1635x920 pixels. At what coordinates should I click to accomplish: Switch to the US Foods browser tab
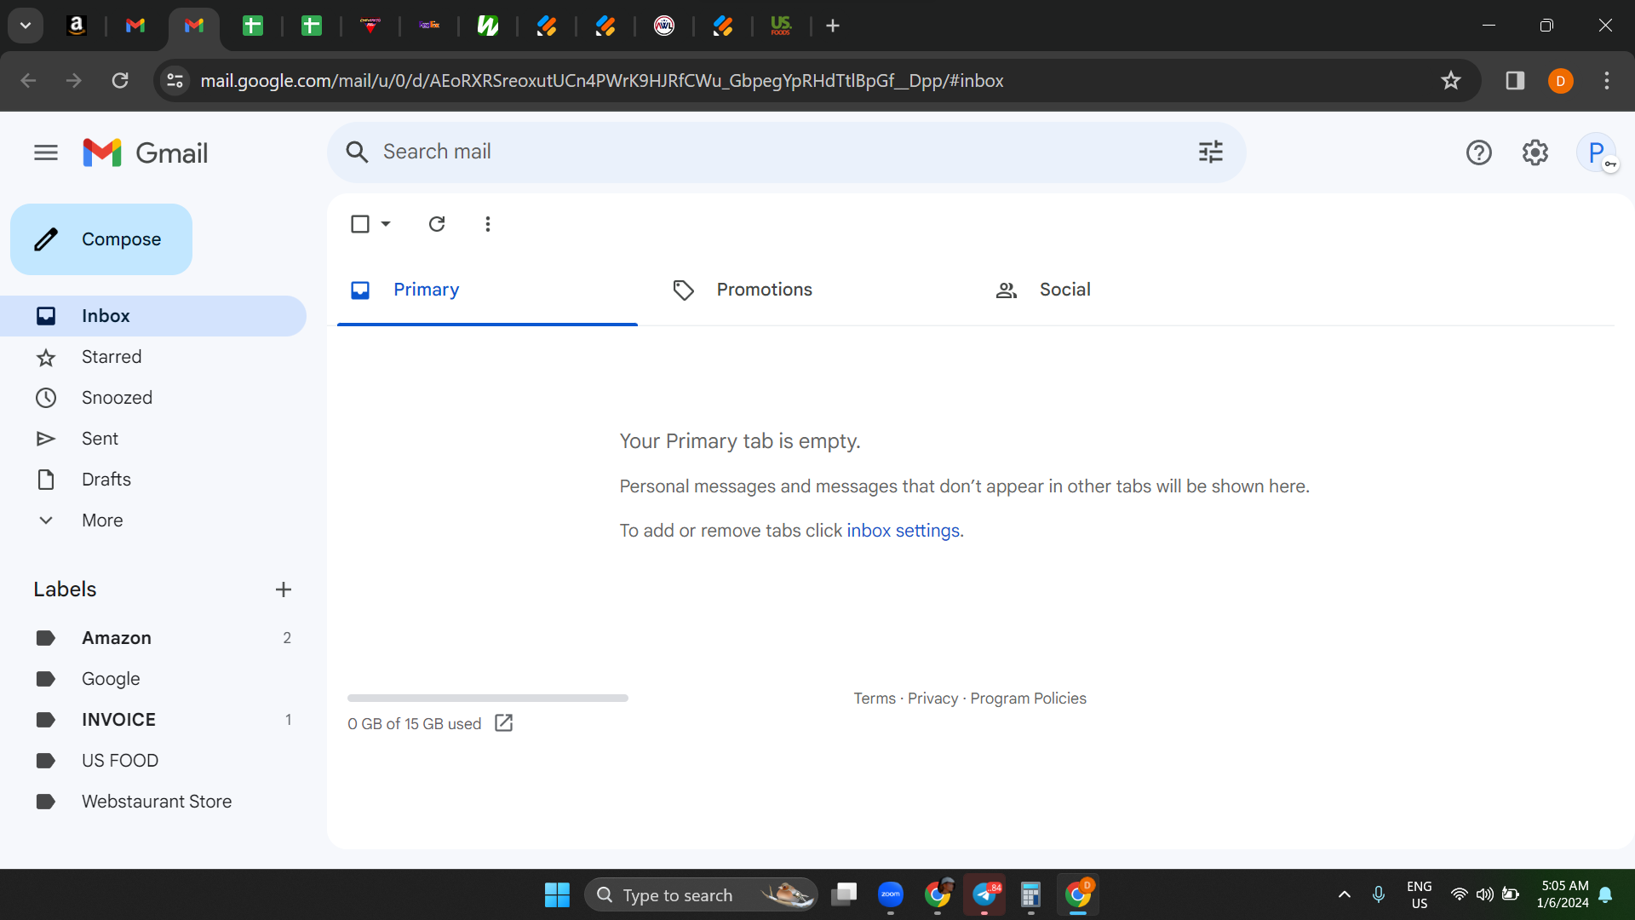point(781,26)
